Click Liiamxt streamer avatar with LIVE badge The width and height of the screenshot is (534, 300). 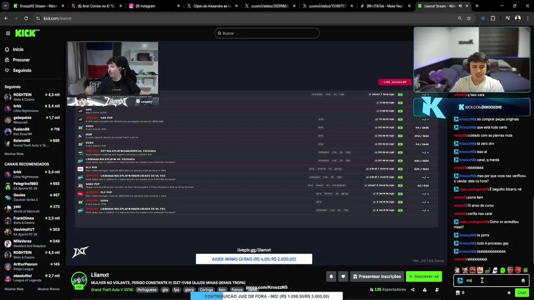click(x=79, y=280)
